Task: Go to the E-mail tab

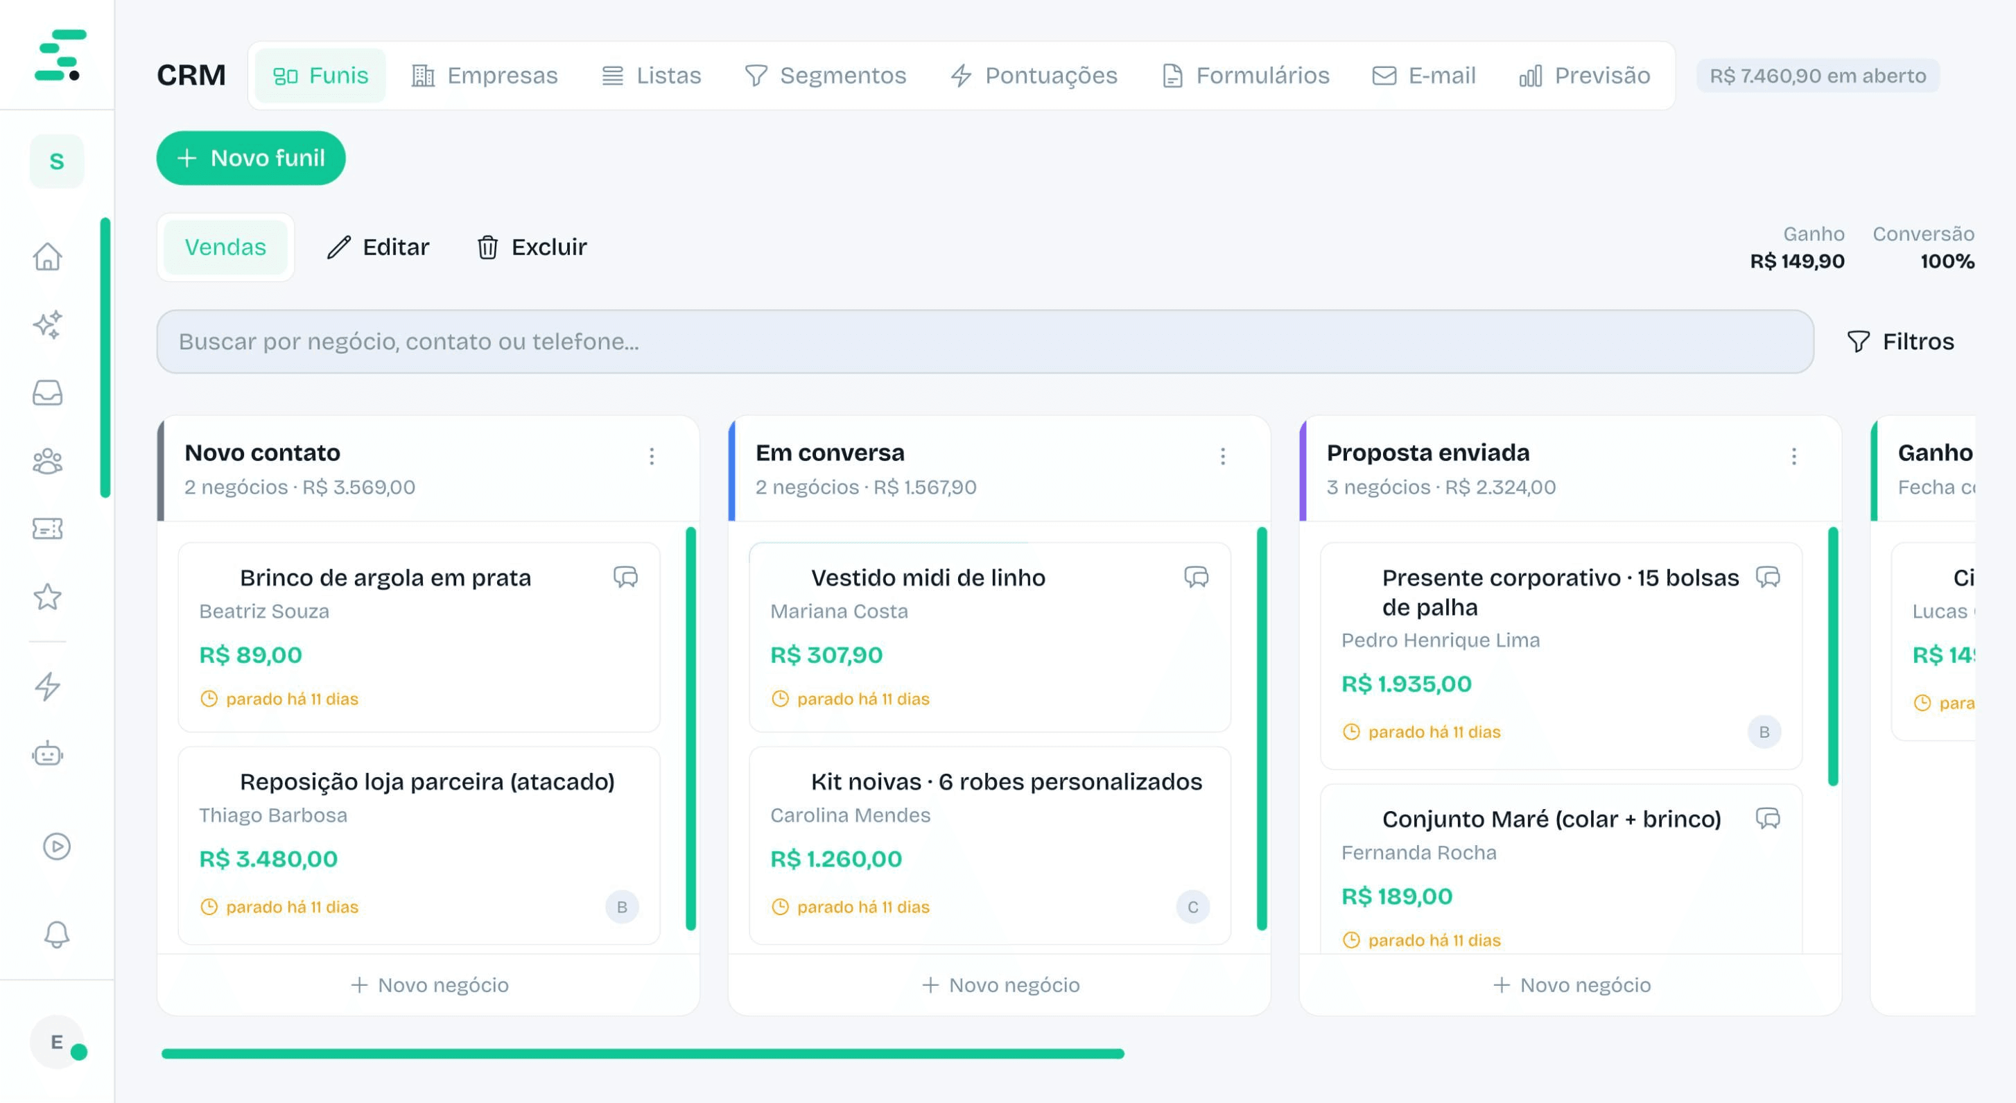Action: 1425,76
